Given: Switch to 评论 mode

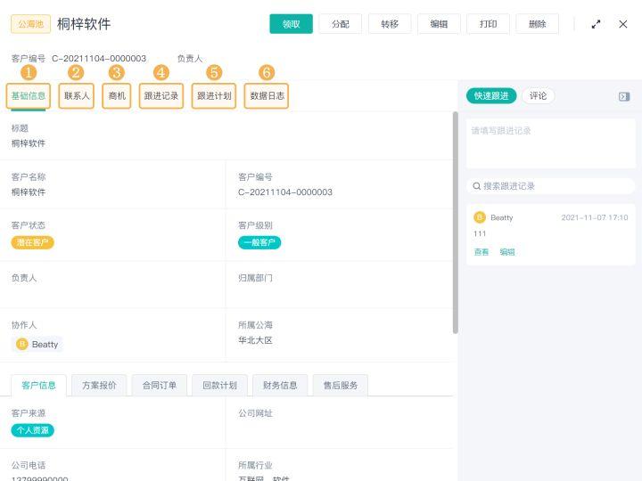Looking at the screenshot, I should [538, 96].
